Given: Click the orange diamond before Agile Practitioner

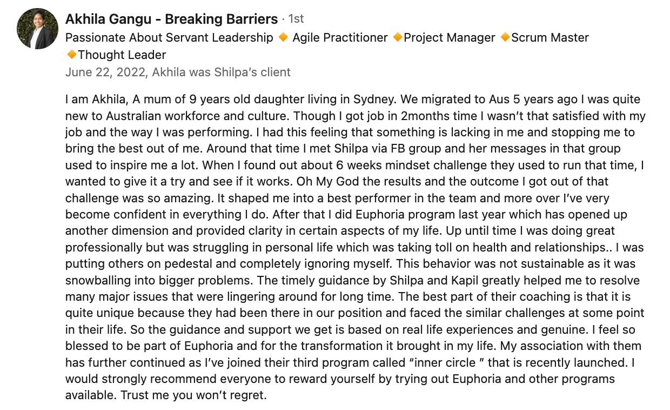Looking at the screenshot, I should tap(283, 37).
